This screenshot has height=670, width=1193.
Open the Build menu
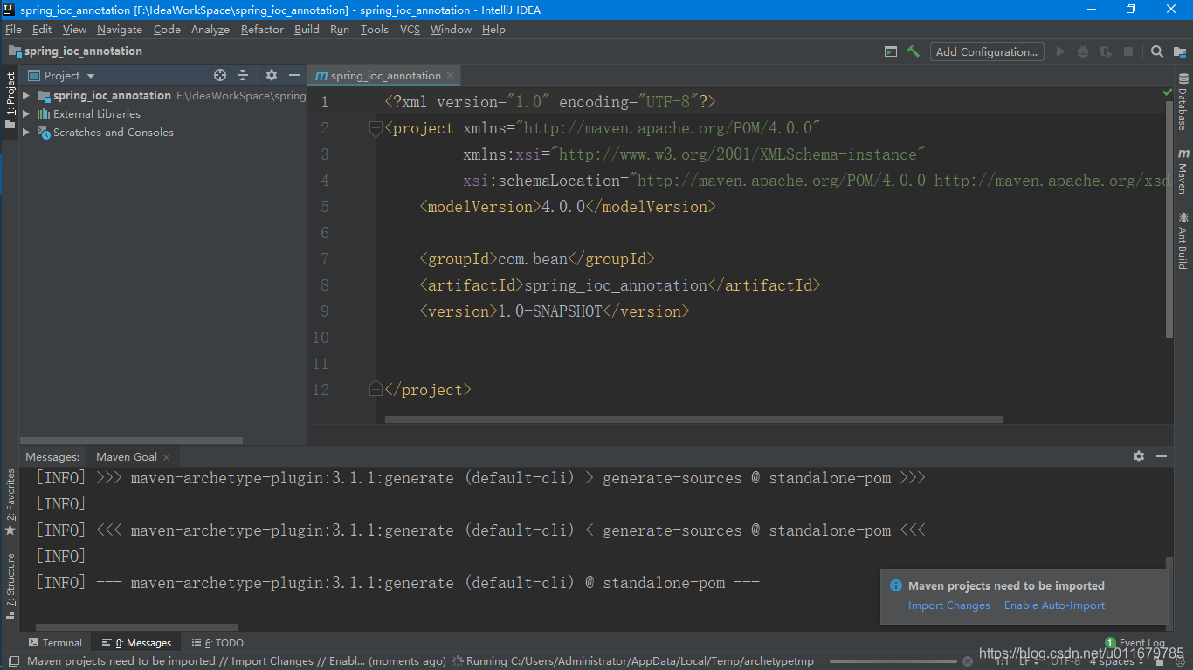[x=307, y=29]
